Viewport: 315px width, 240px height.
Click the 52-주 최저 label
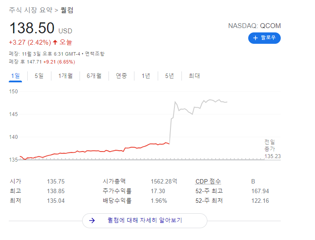point(209,201)
